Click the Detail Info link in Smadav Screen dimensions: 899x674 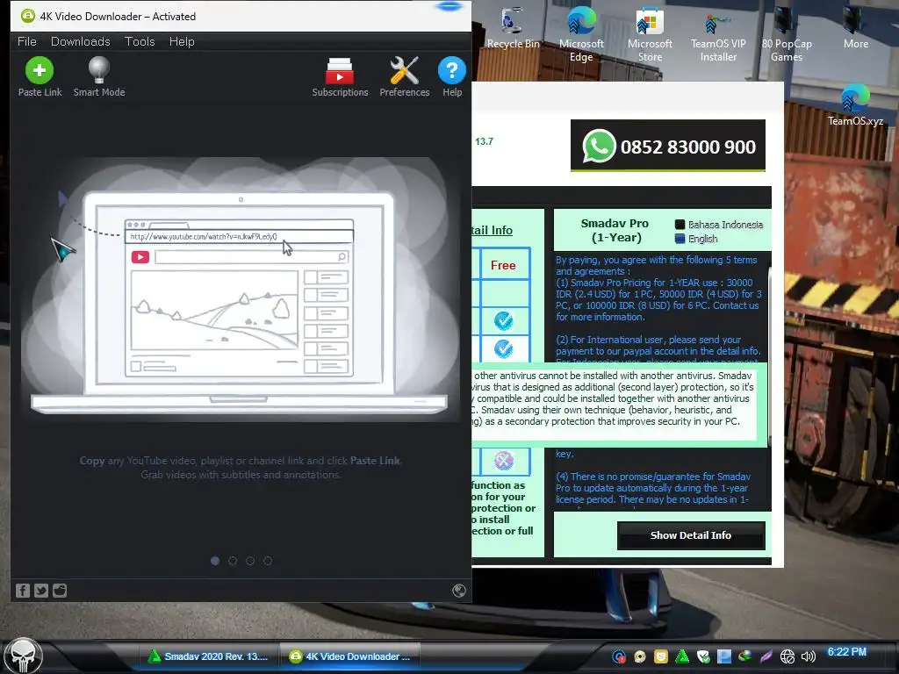[492, 231]
